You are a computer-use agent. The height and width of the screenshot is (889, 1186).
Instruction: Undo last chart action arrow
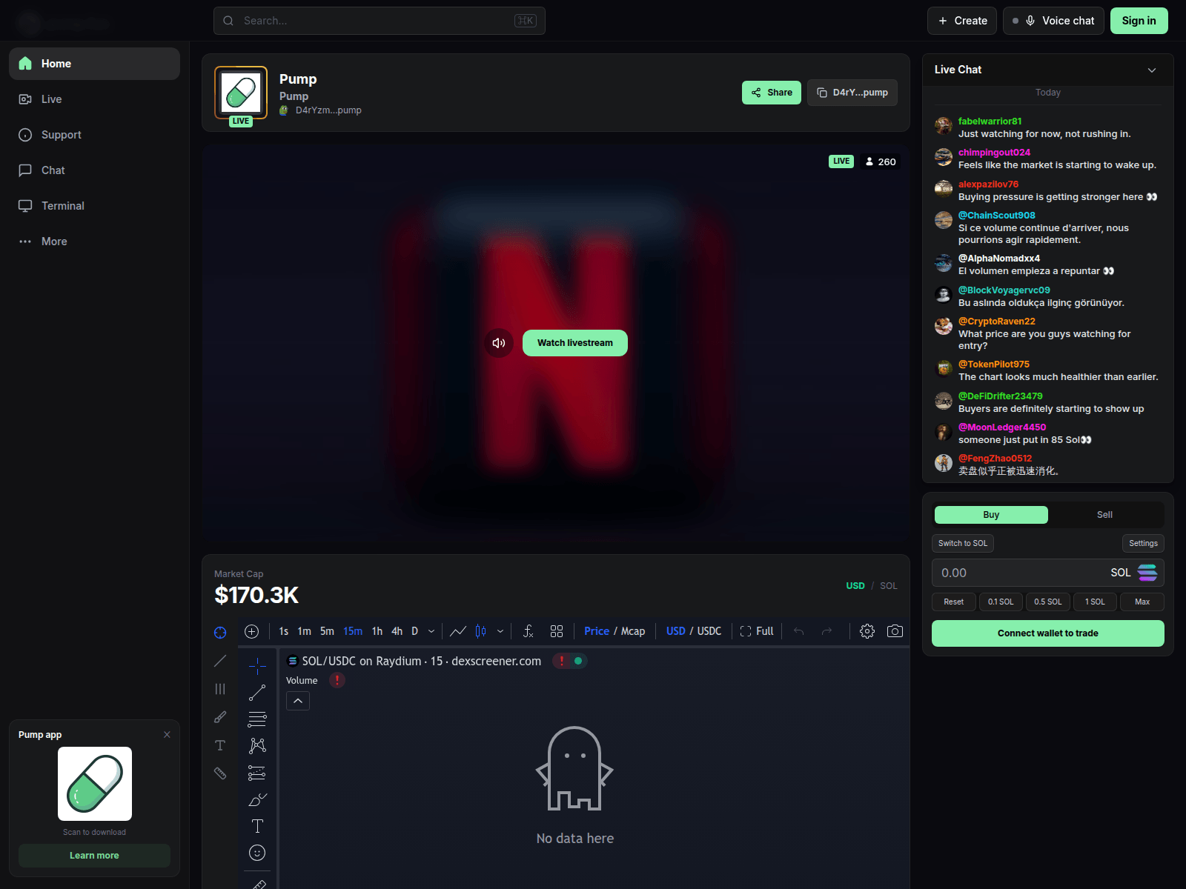coord(799,631)
